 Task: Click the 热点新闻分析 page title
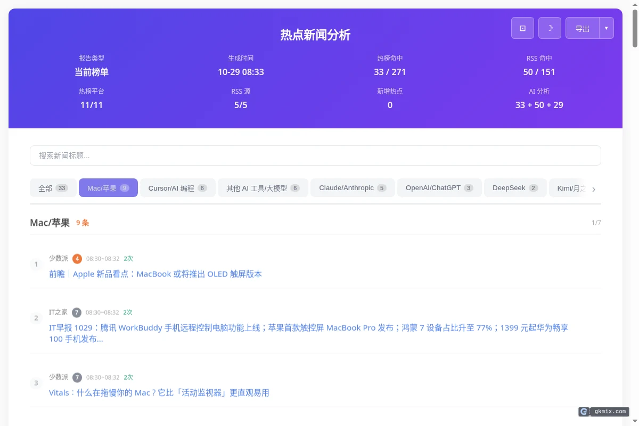[315, 35]
